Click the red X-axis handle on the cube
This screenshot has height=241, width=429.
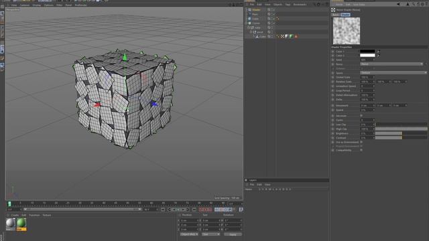tap(97, 104)
